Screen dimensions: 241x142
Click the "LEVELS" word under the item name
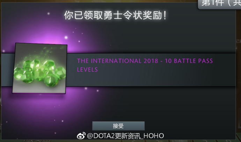click(x=87, y=70)
